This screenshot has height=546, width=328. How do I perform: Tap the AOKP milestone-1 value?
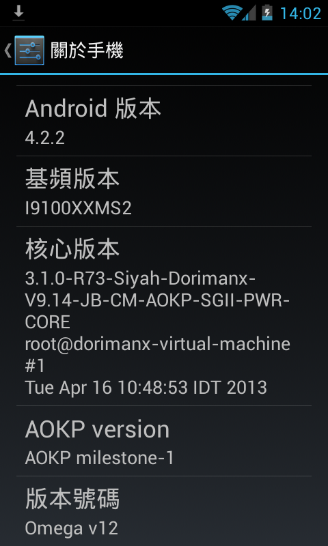[99, 458]
